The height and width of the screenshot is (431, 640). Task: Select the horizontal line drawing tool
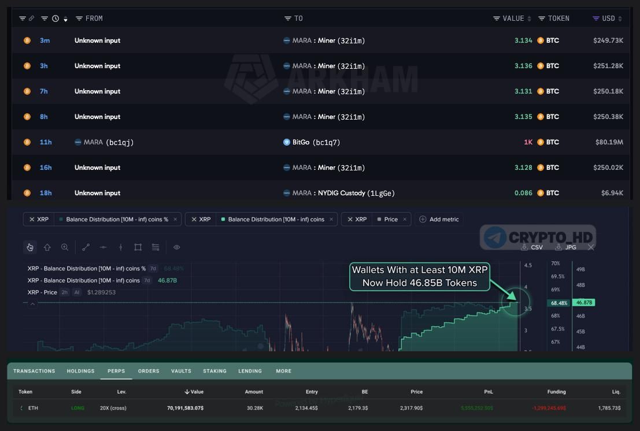coord(103,247)
